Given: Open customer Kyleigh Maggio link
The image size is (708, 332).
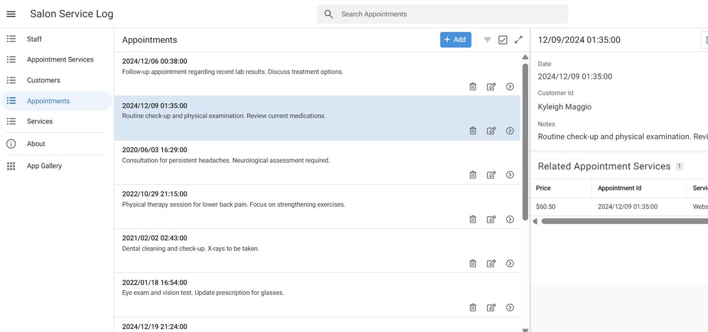Looking at the screenshot, I should 565,107.
